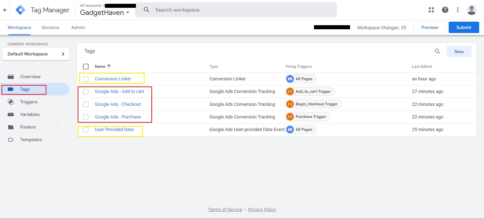Click the Begin_checkout Trigger code icon
Image resolution: width=484 pixels, height=219 pixels.
click(x=290, y=104)
